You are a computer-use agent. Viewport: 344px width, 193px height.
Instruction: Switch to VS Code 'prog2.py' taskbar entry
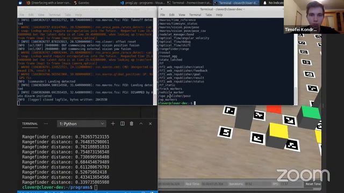pyautogui.click(x=142, y=3)
